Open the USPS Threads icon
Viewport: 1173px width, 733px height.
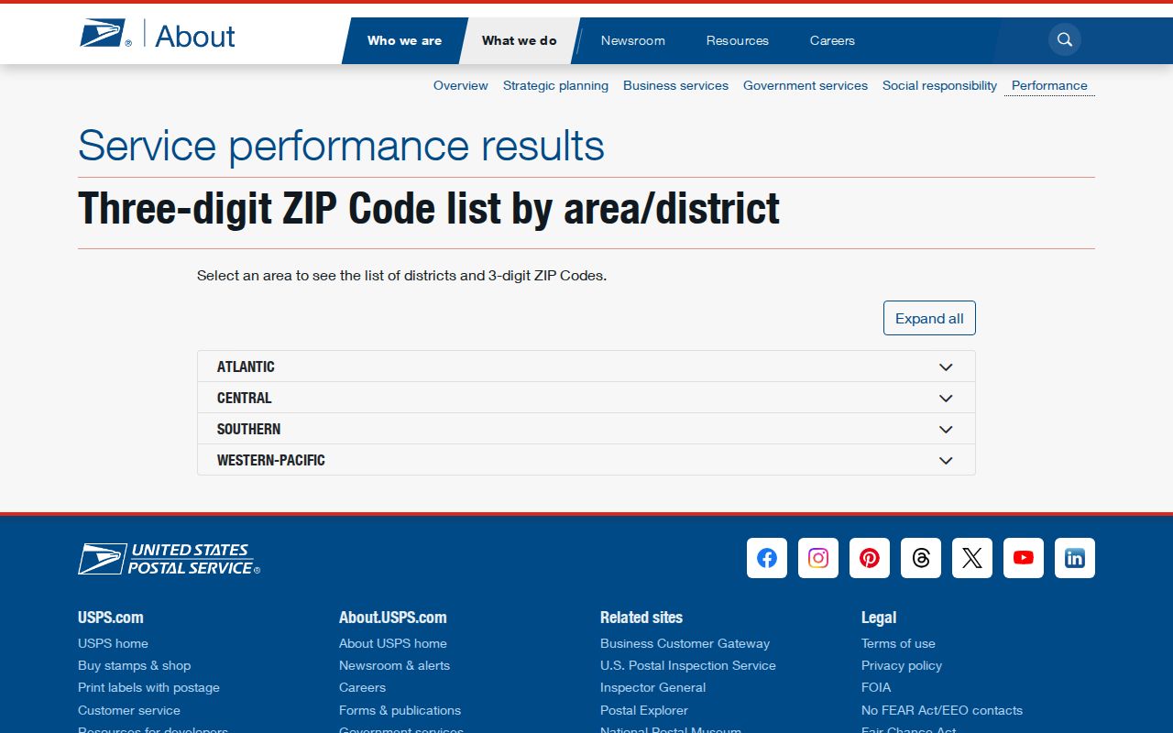[x=921, y=558]
